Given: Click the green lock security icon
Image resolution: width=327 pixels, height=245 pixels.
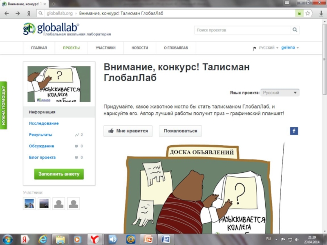Looking at the screenshot, I should (299, 13).
